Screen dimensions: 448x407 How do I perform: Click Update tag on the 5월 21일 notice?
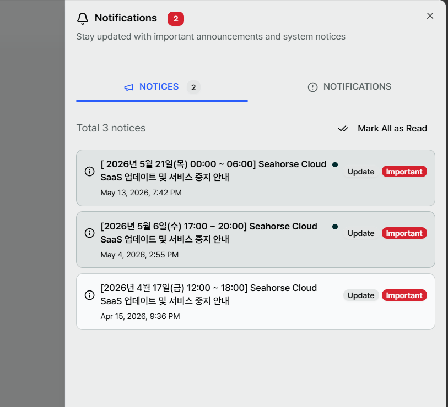(x=361, y=172)
